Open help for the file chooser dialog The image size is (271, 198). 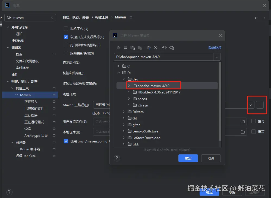click(x=117, y=158)
